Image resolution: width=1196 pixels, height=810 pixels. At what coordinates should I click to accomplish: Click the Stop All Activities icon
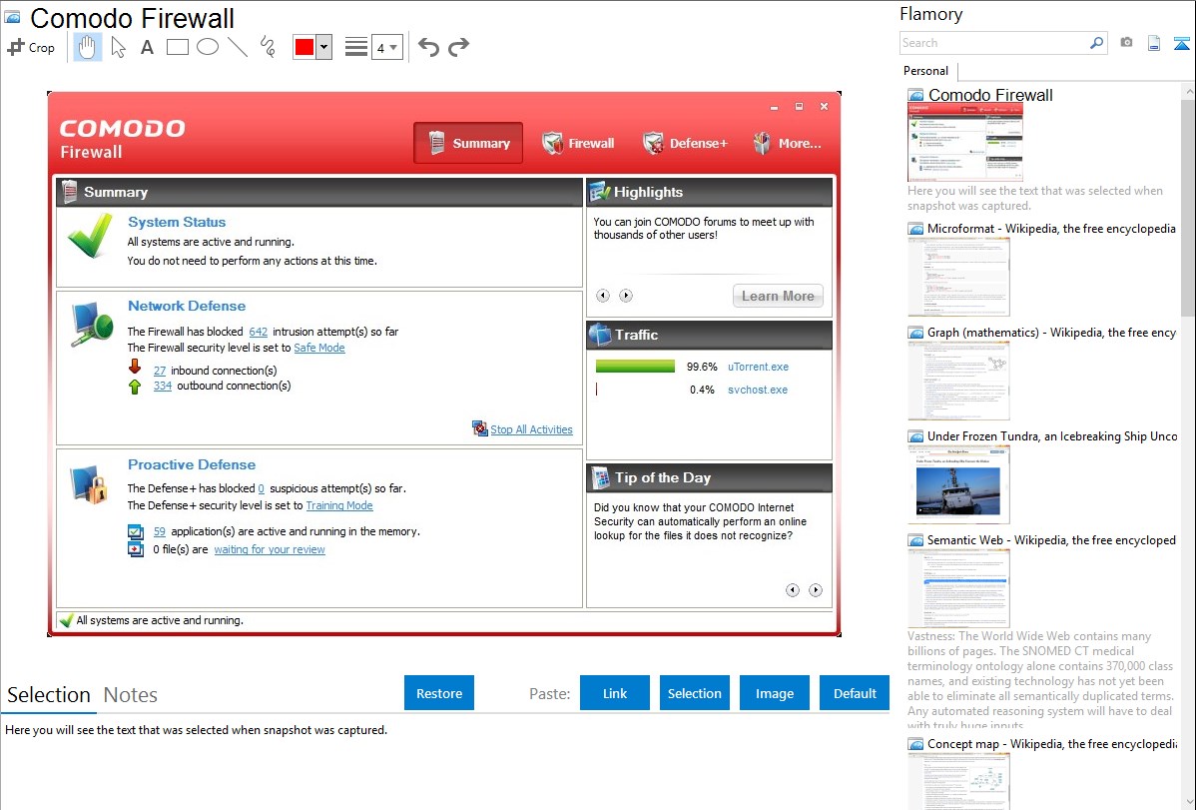pyautogui.click(x=480, y=429)
